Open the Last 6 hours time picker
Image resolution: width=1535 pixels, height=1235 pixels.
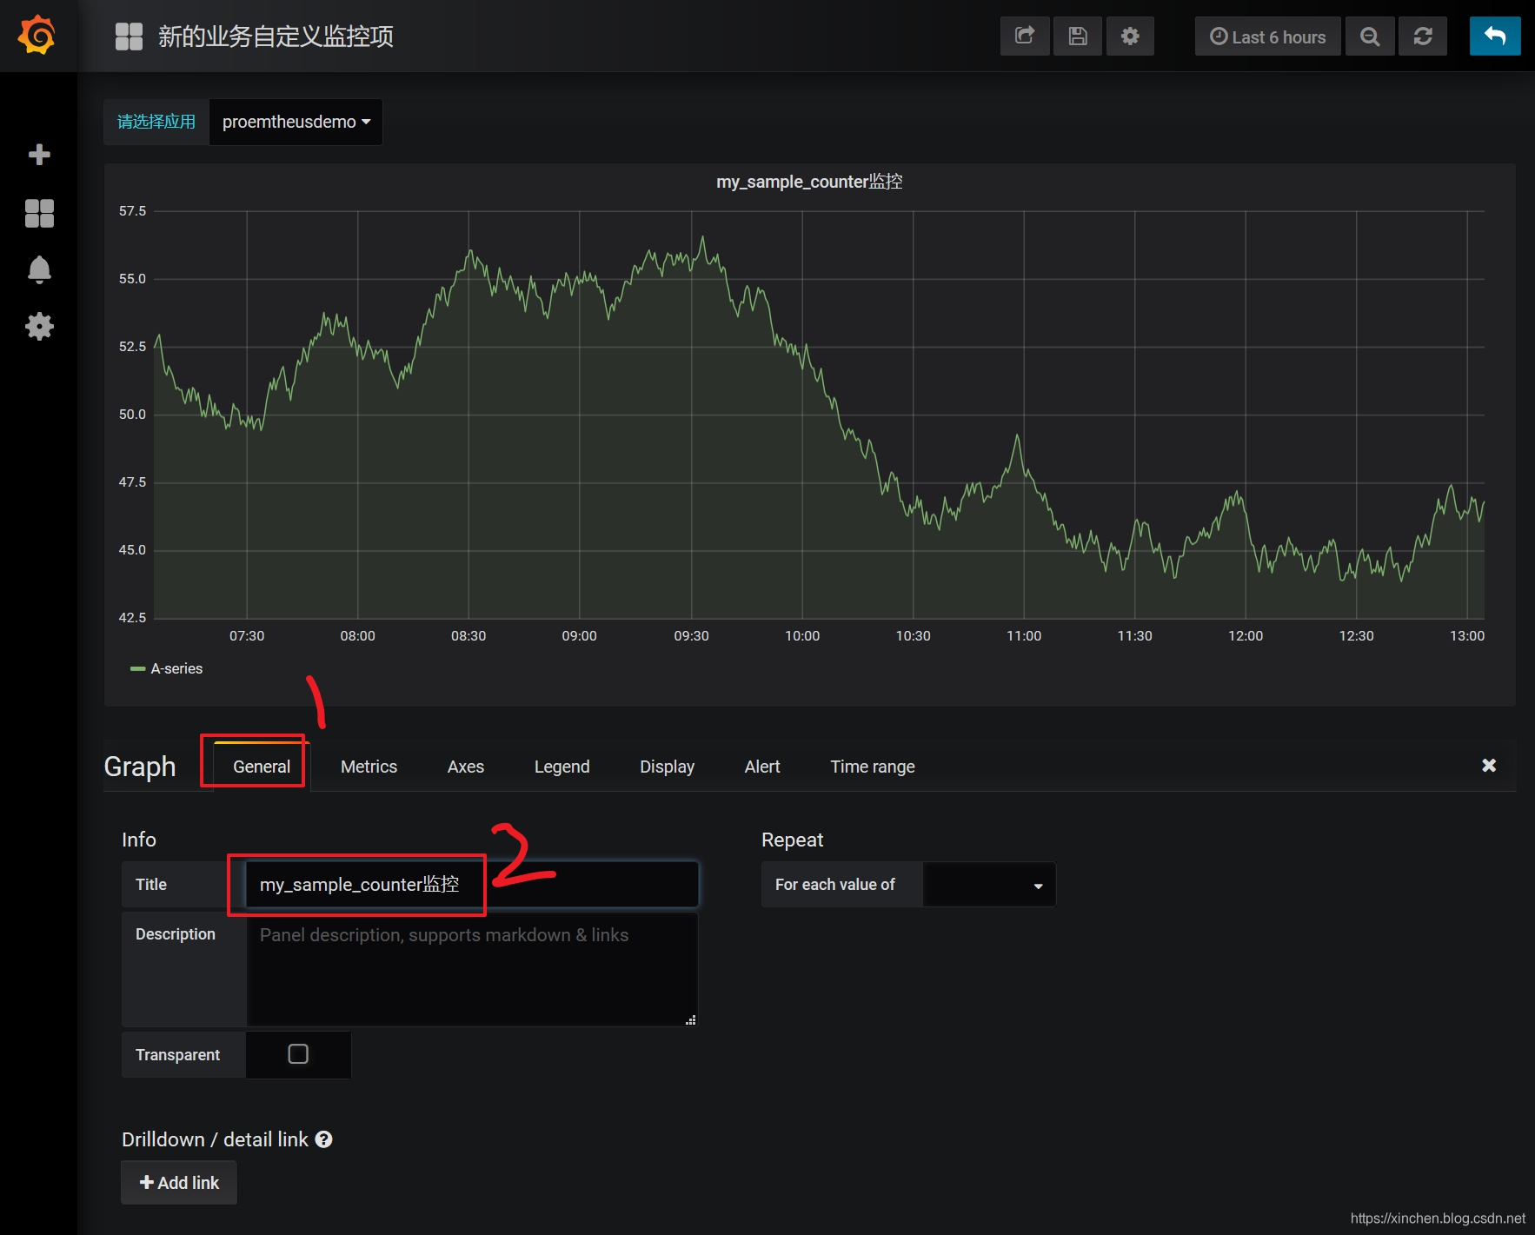1267,37
